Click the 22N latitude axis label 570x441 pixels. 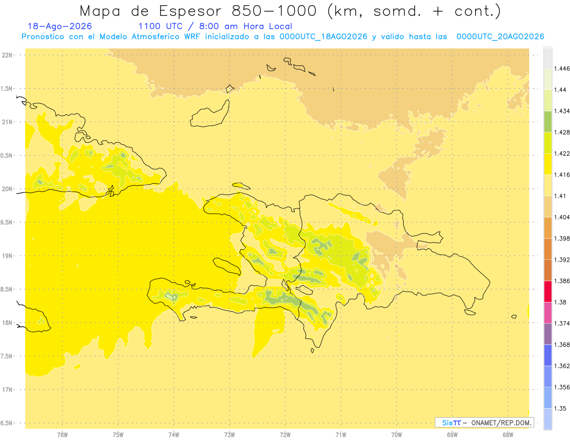pos(7,55)
